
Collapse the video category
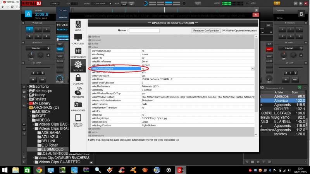pyautogui.click(x=90, y=47)
